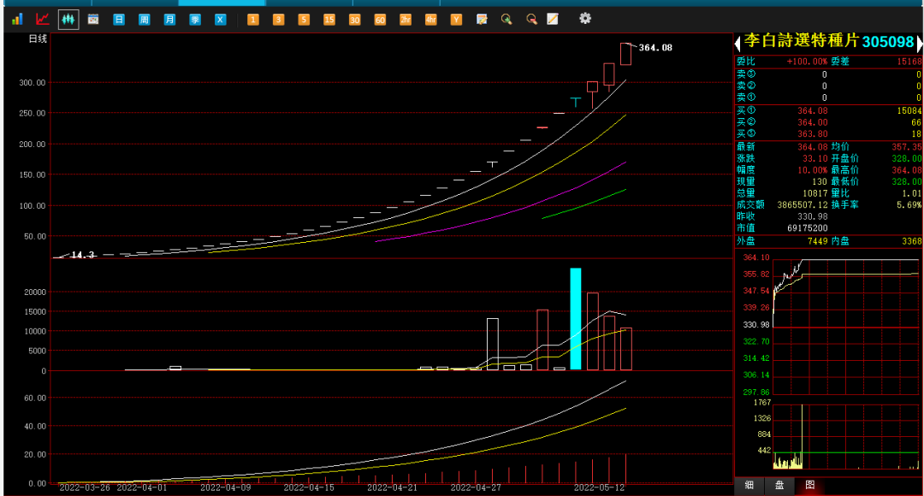924x496 pixels.
Task: Select the 5-minute interval button
Action: coord(304,20)
